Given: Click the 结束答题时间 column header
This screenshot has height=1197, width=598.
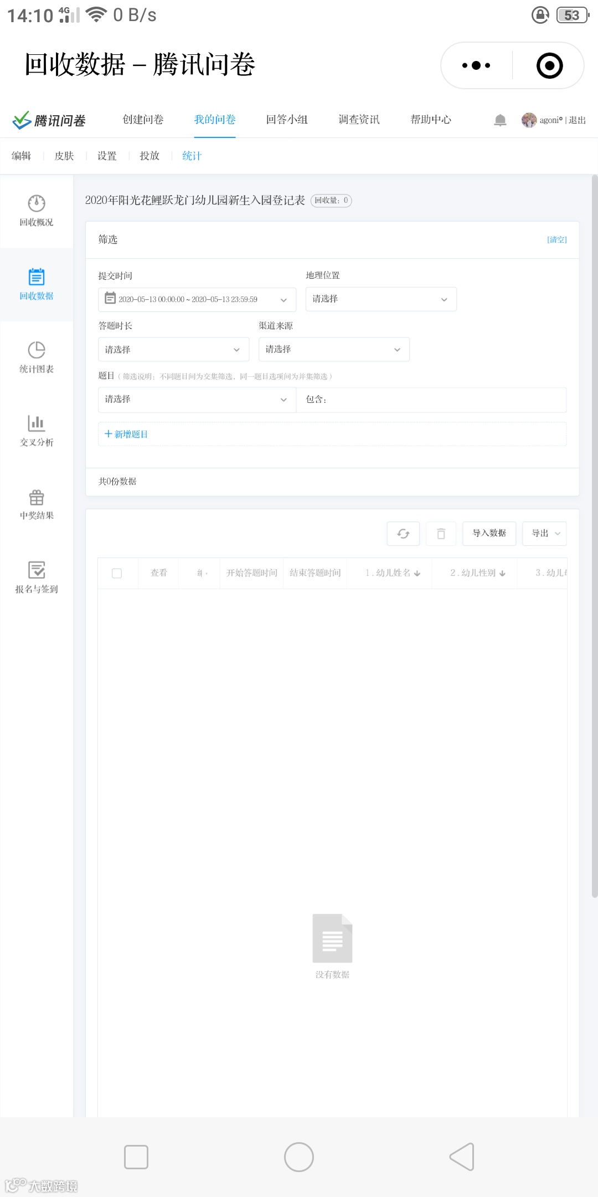Looking at the screenshot, I should point(315,573).
